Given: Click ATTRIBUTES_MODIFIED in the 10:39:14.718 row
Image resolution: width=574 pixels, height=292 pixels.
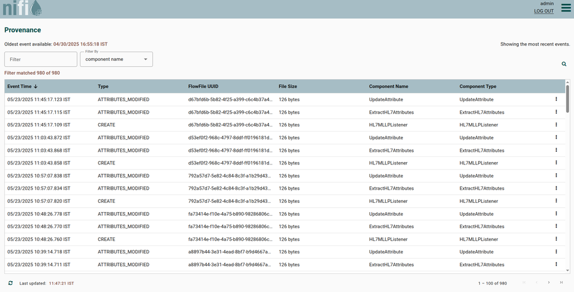Looking at the screenshot, I should [124, 252].
